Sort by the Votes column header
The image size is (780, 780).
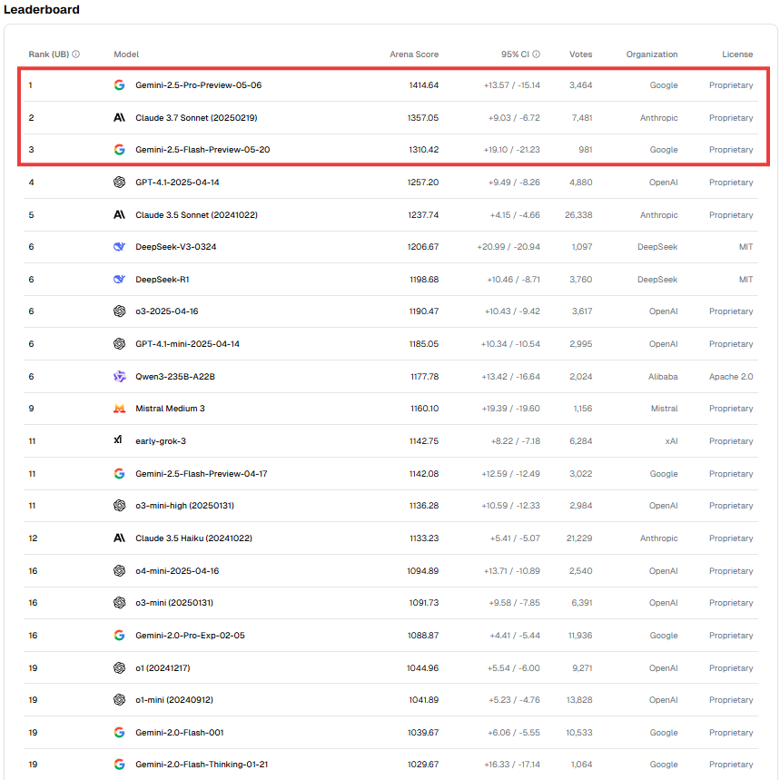click(x=580, y=54)
